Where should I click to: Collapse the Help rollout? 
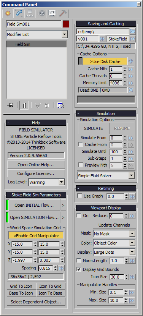point(36,123)
